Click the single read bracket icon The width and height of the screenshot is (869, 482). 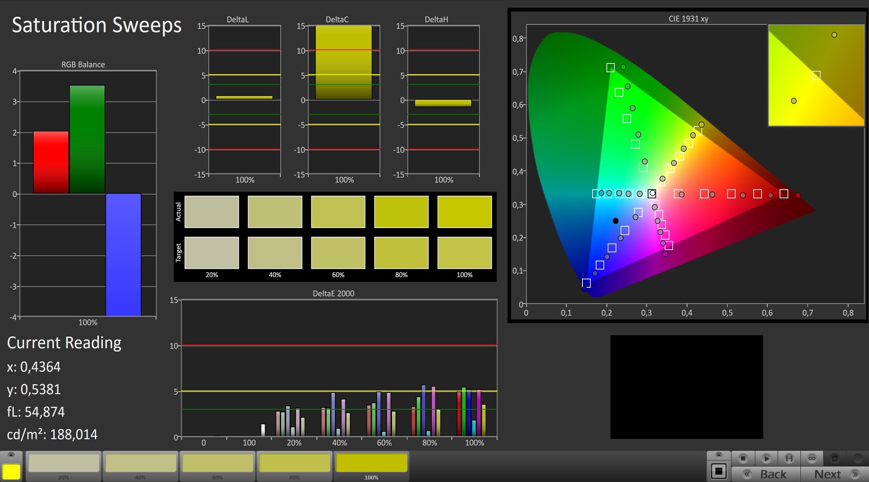click(789, 458)
